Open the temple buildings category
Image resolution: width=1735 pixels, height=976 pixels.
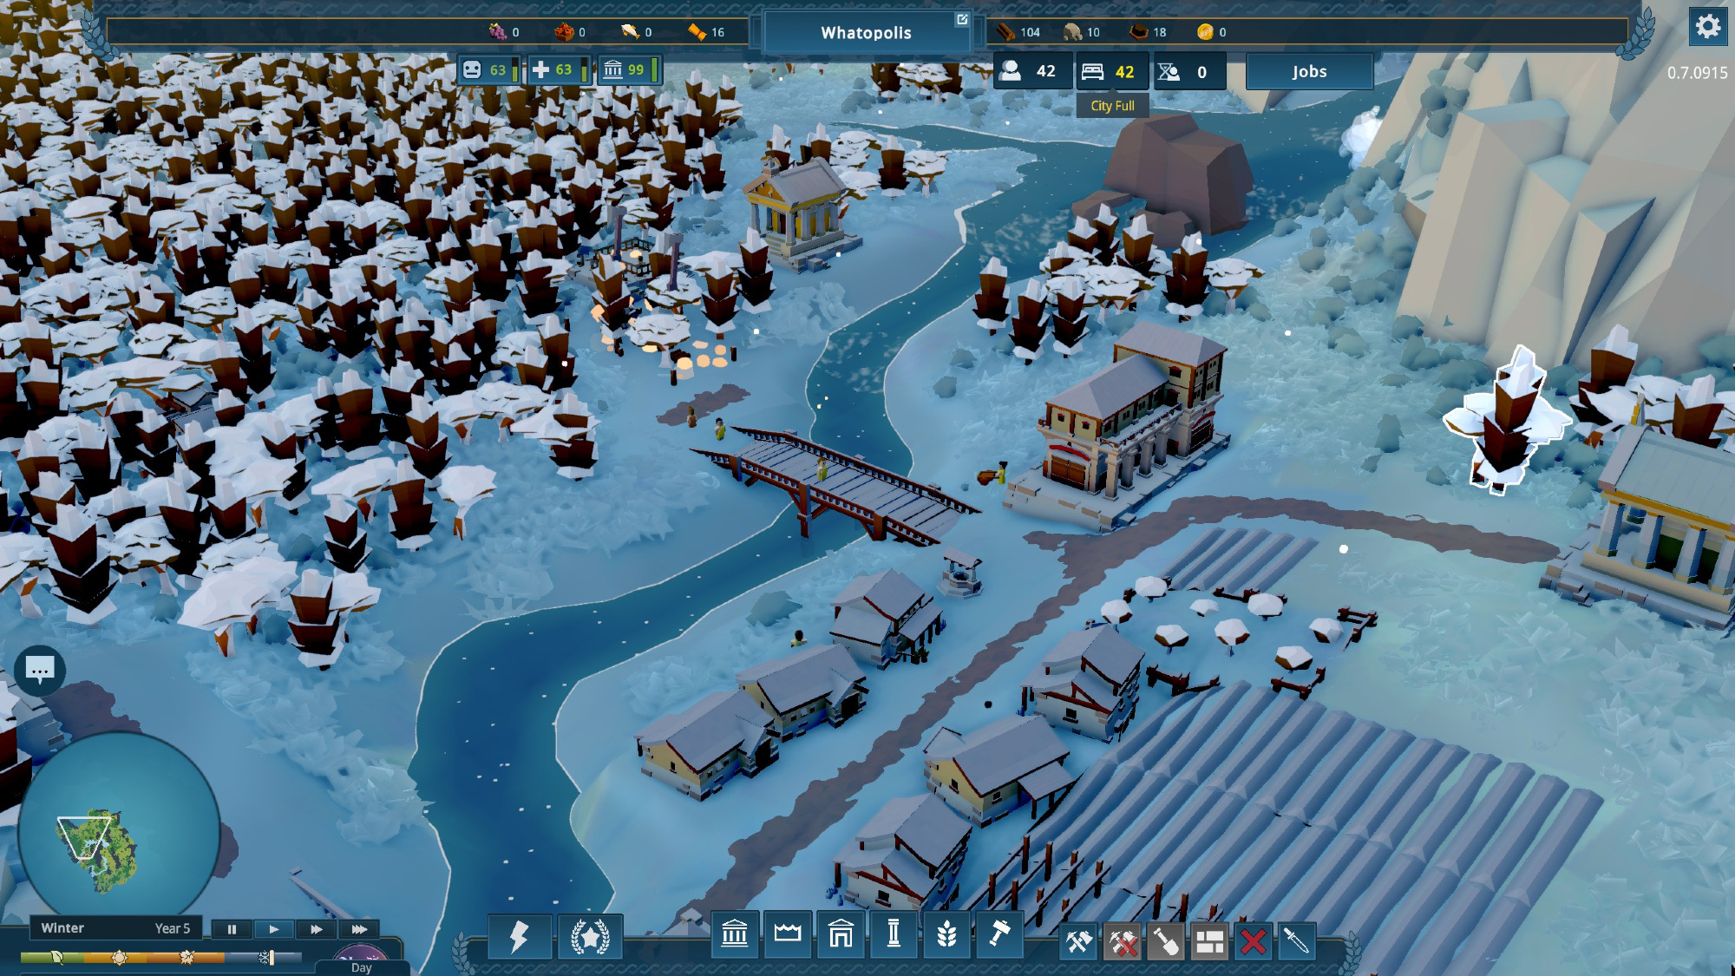[x=735, y=934]
